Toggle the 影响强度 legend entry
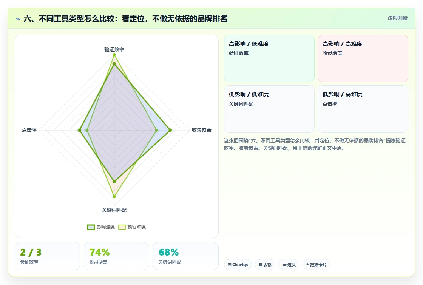 [101, 227]
